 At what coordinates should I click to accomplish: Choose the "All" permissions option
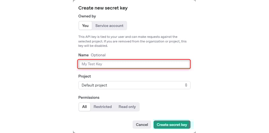84,107
